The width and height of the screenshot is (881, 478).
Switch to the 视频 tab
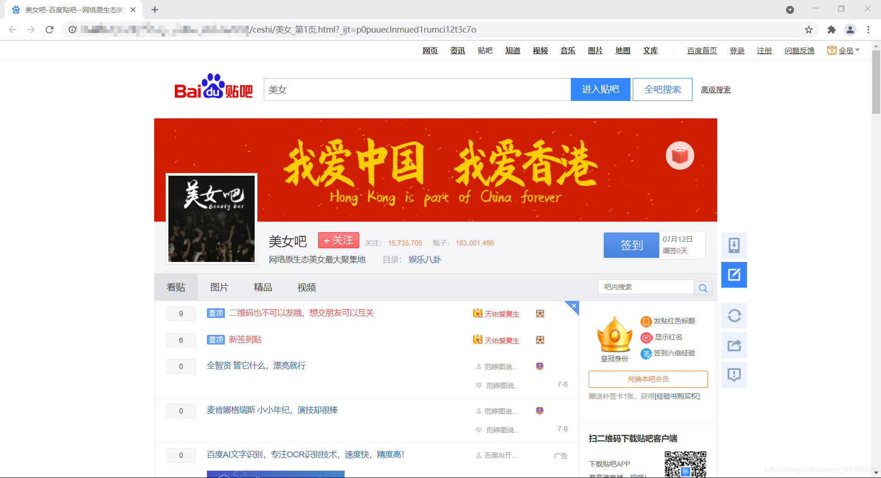pos(307,287)
